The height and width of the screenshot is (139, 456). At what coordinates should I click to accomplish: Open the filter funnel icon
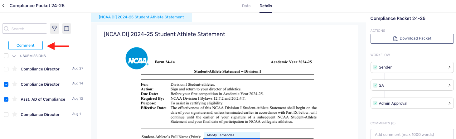55,29
